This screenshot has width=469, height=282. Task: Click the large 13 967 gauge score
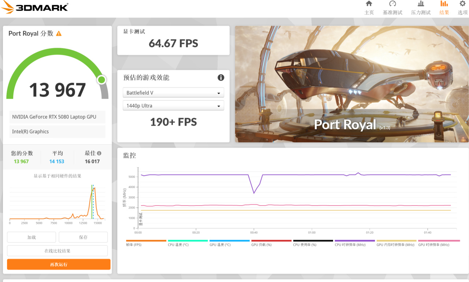[x=57, y=90]
